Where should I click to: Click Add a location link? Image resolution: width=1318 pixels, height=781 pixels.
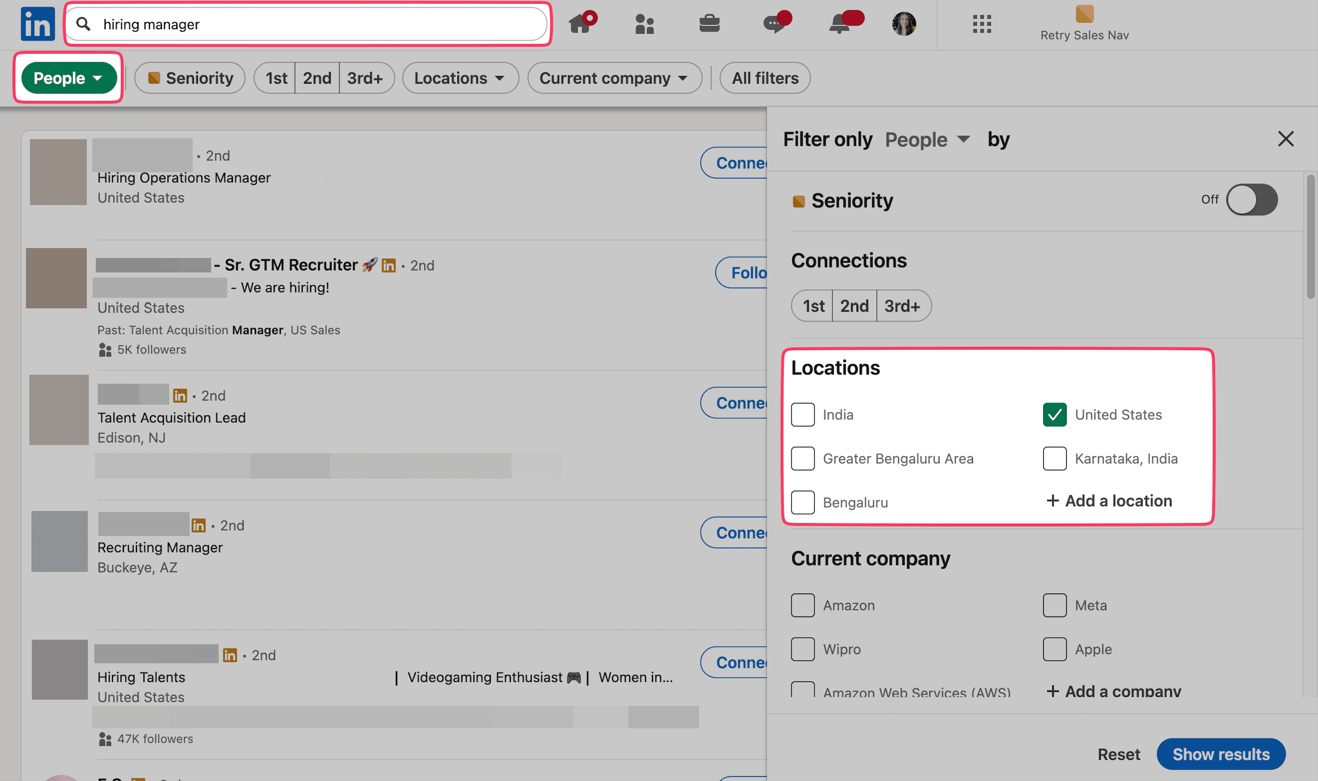tap(1109, 500)
